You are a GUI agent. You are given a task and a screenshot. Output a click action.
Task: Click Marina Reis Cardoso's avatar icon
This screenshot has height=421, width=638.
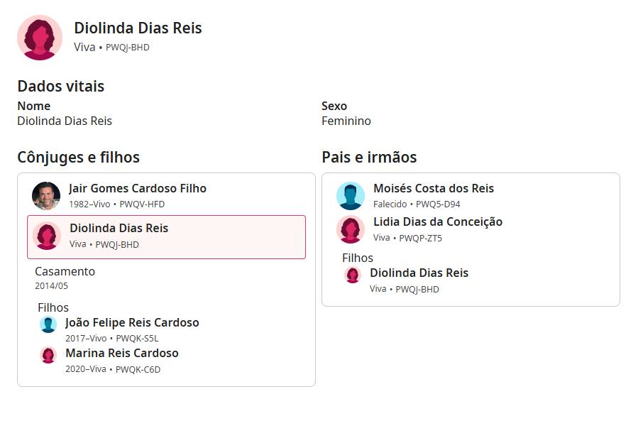48,356
